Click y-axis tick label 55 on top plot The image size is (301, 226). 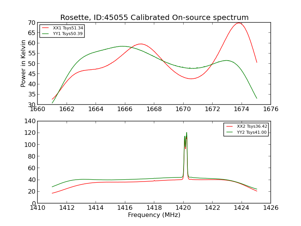pos(32,53)
